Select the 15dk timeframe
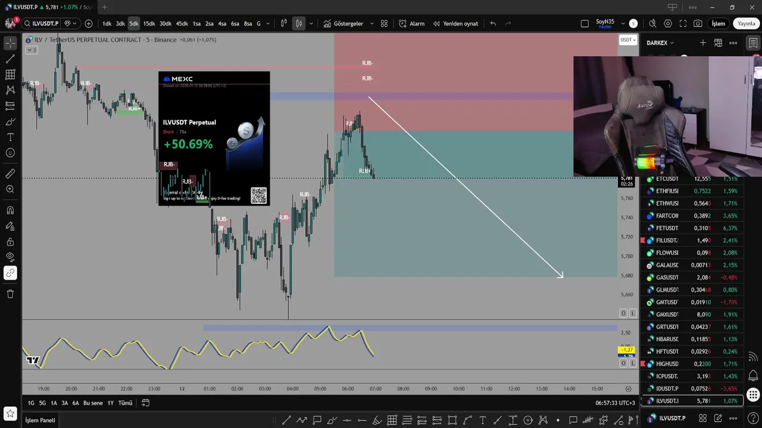 149,24
